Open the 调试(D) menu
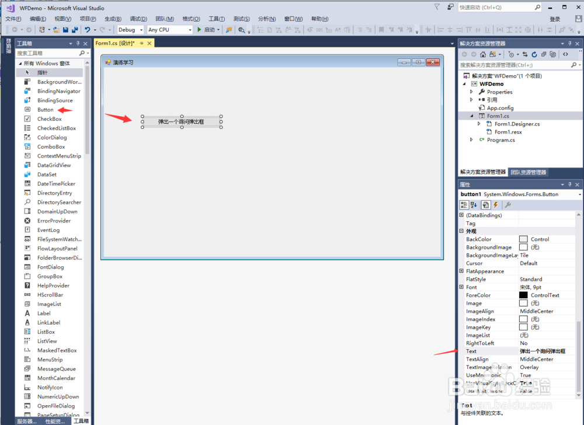The image size is (584, 425). 138,19
